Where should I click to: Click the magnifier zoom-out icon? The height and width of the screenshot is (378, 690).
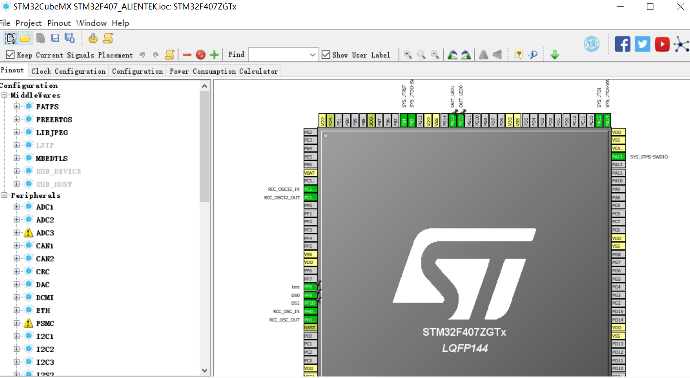click(435, 55)
